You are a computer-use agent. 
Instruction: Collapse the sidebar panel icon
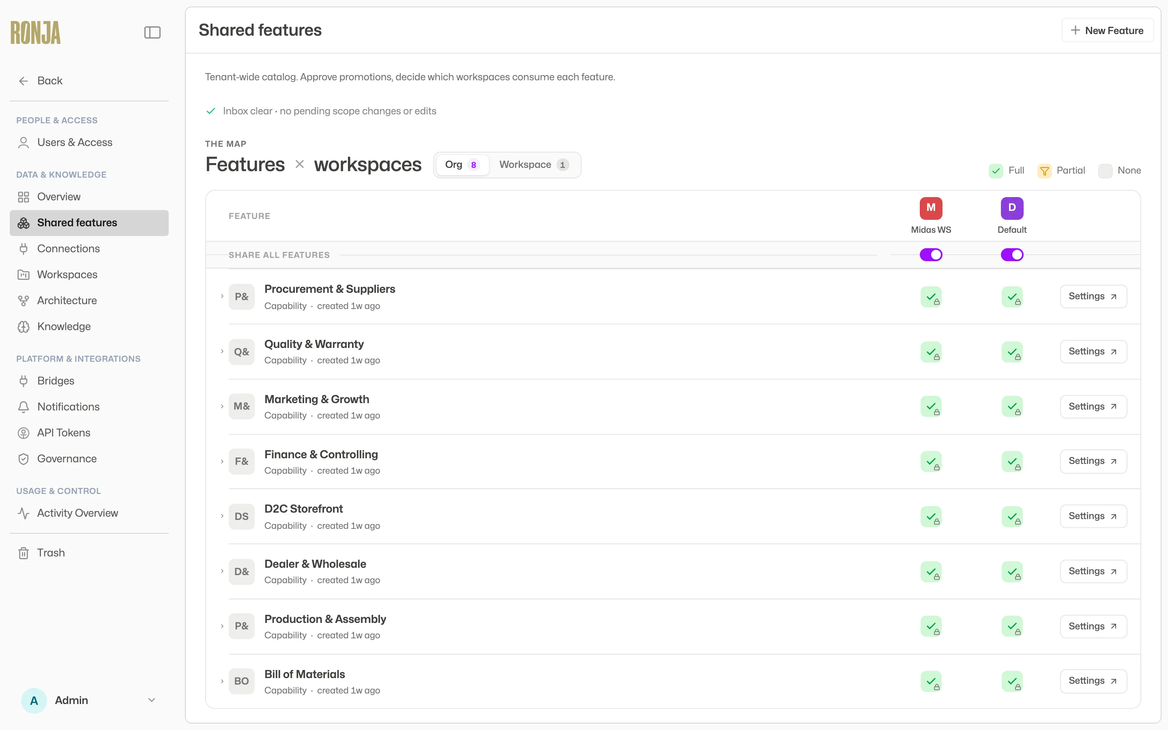point(152,32)
